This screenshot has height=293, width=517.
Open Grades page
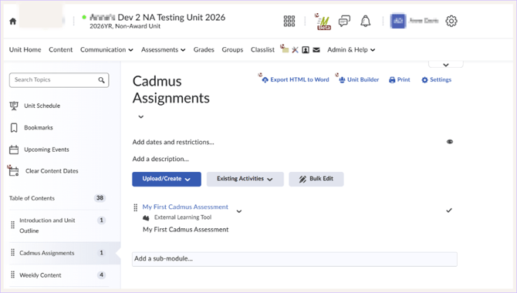tap(204, 50)
